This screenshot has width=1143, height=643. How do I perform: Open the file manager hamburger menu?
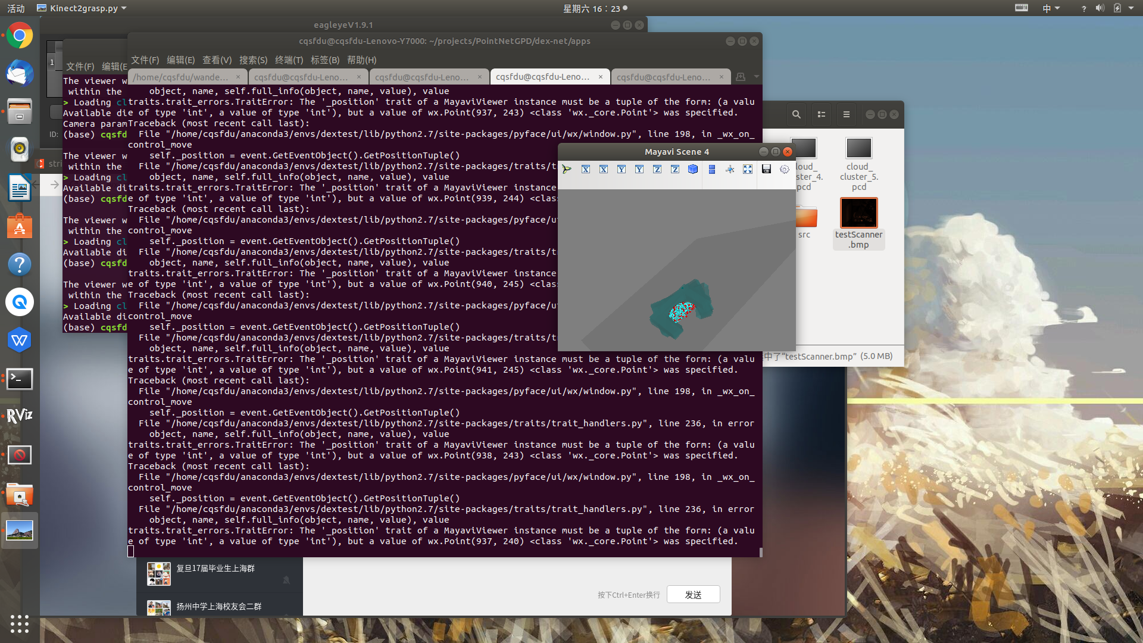846,114
